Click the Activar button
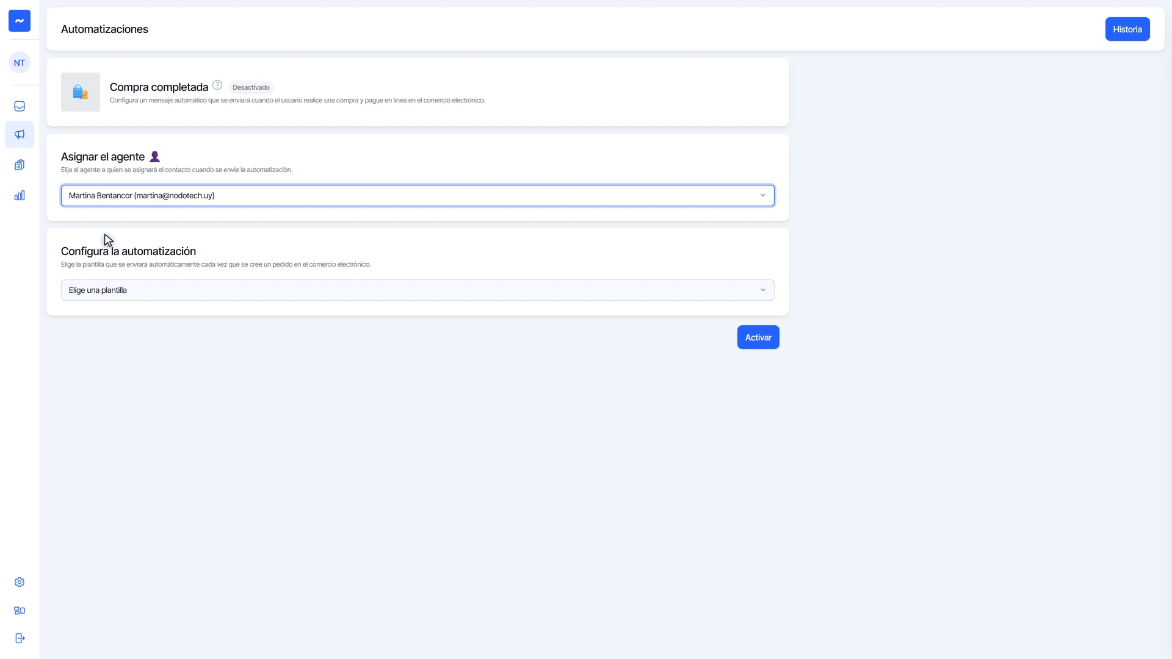 [758, 337]
